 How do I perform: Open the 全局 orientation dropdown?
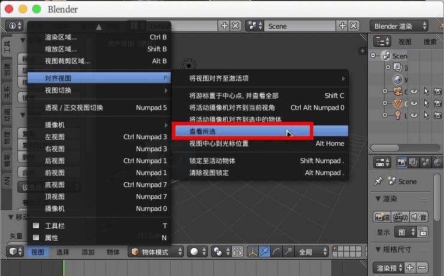312,251
